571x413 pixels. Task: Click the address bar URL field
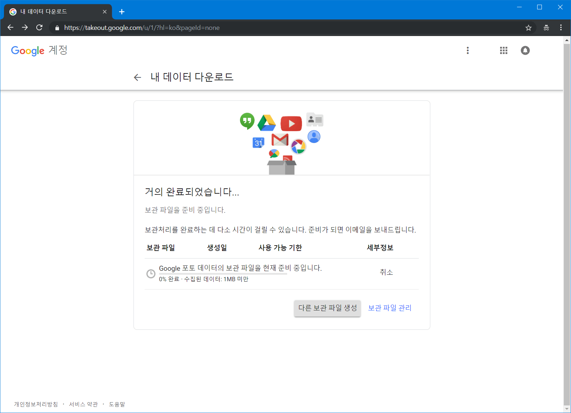click(288, 28)
